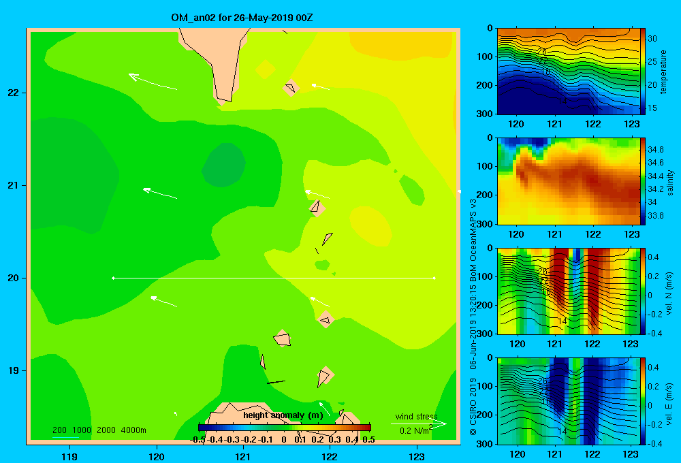Click latitude label '22' on the main map
The width and height of the screenshot is (681, 463).
(14, 93)
